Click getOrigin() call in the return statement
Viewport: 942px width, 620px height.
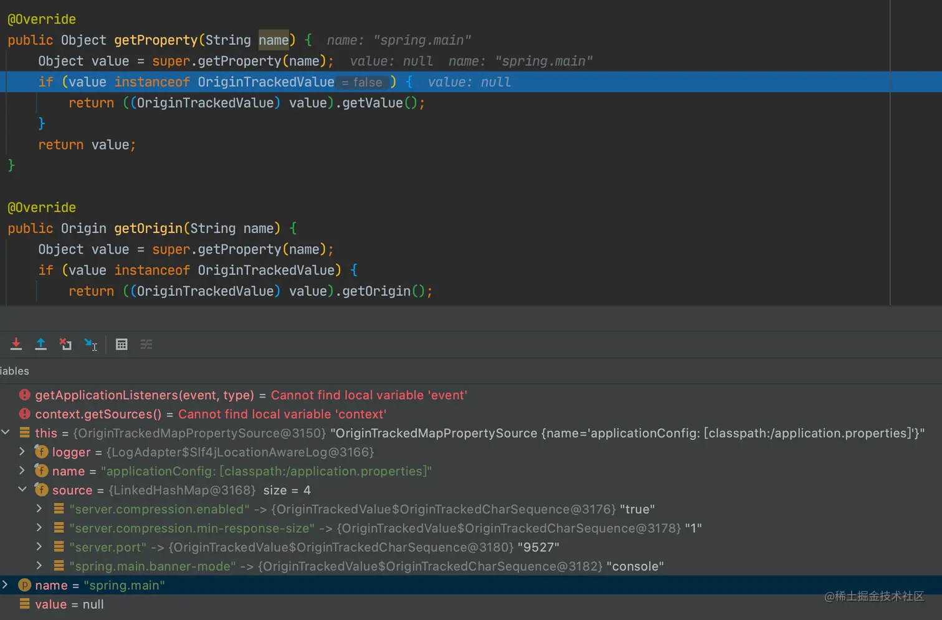click(384, 291)
